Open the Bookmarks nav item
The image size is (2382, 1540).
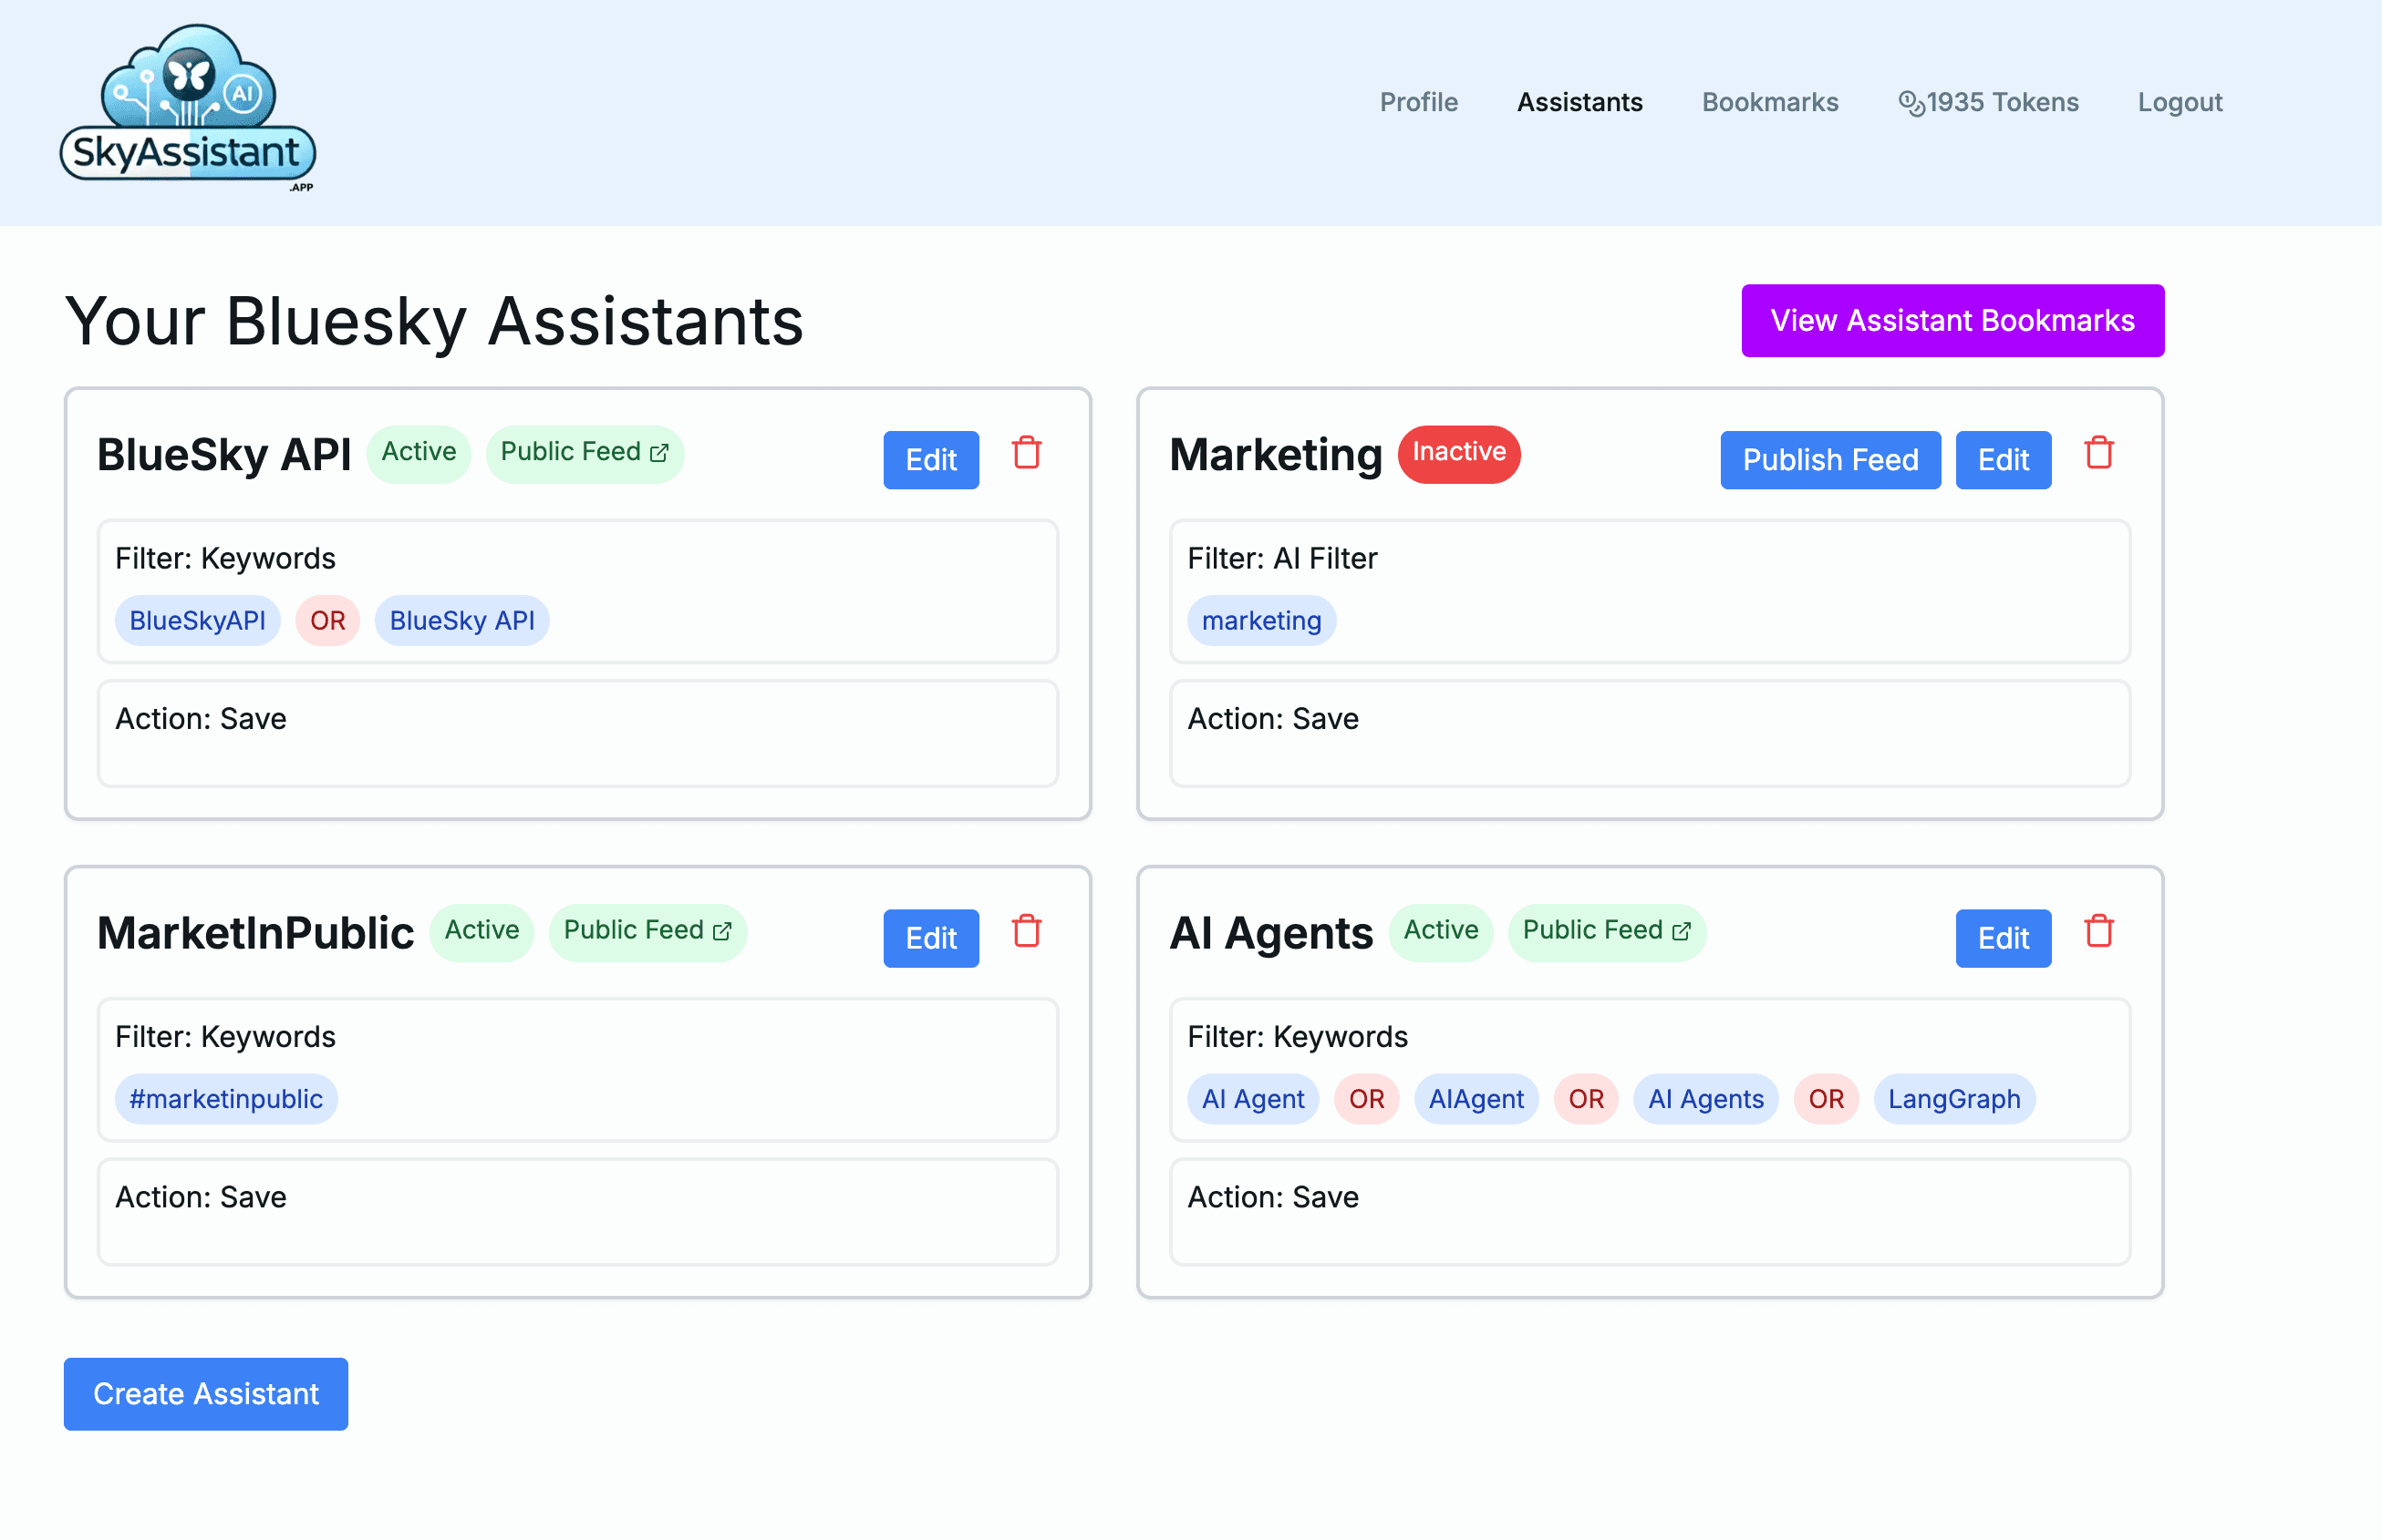(x=1769, y=102)
